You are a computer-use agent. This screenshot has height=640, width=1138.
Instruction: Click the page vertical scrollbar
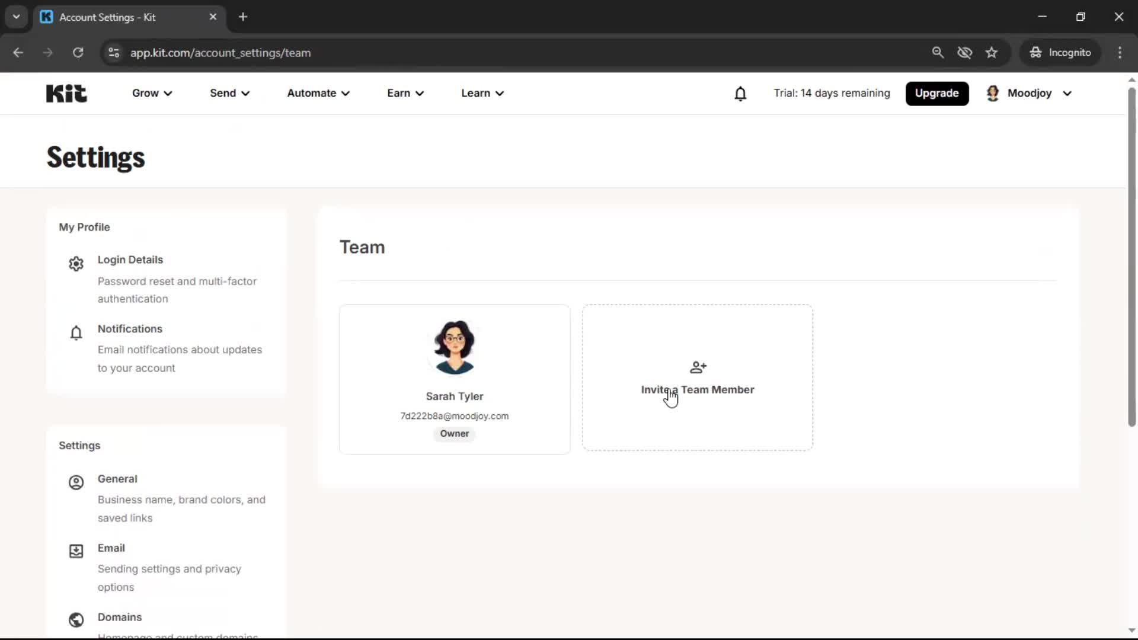pyautogui.click(x=1131, y=256)
